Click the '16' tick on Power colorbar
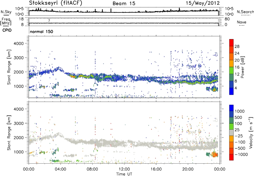The image size is (254, 176). [237, 67]
